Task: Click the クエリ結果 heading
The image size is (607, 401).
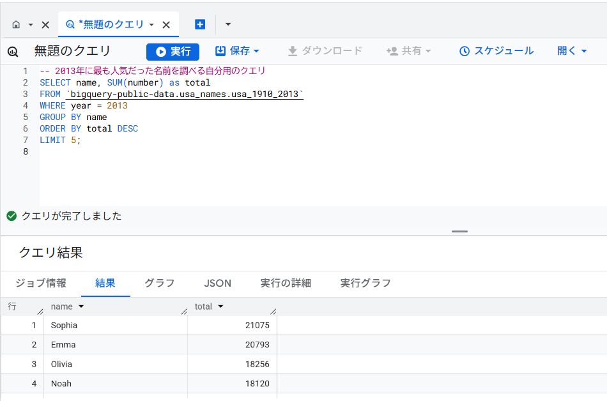Action: (50, 252)
